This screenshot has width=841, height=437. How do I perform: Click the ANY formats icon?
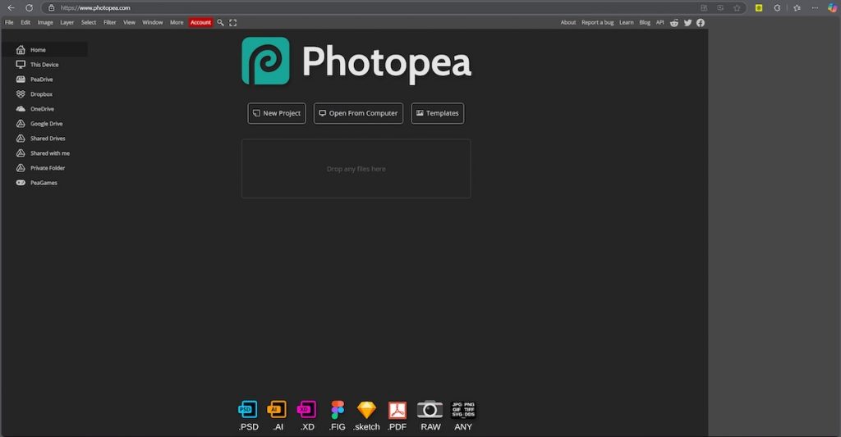(x=463, y=410)
